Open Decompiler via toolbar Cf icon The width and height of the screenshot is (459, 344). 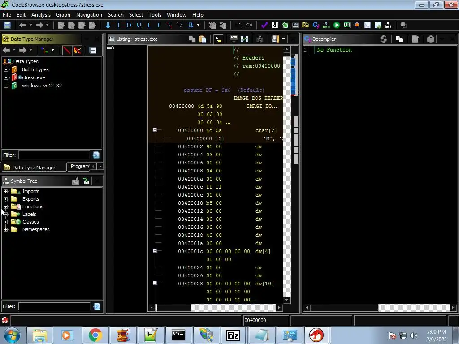tap(316, 25)
